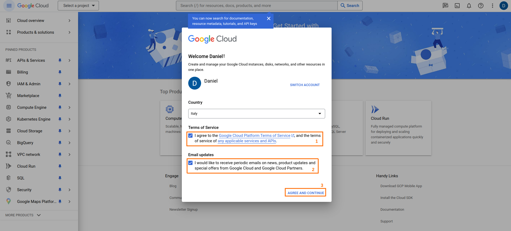Image resolution: width=511 pixels, height=231 pixels.
Task: Open the hamburger navigation menu
Action: [x=9, y=6]
